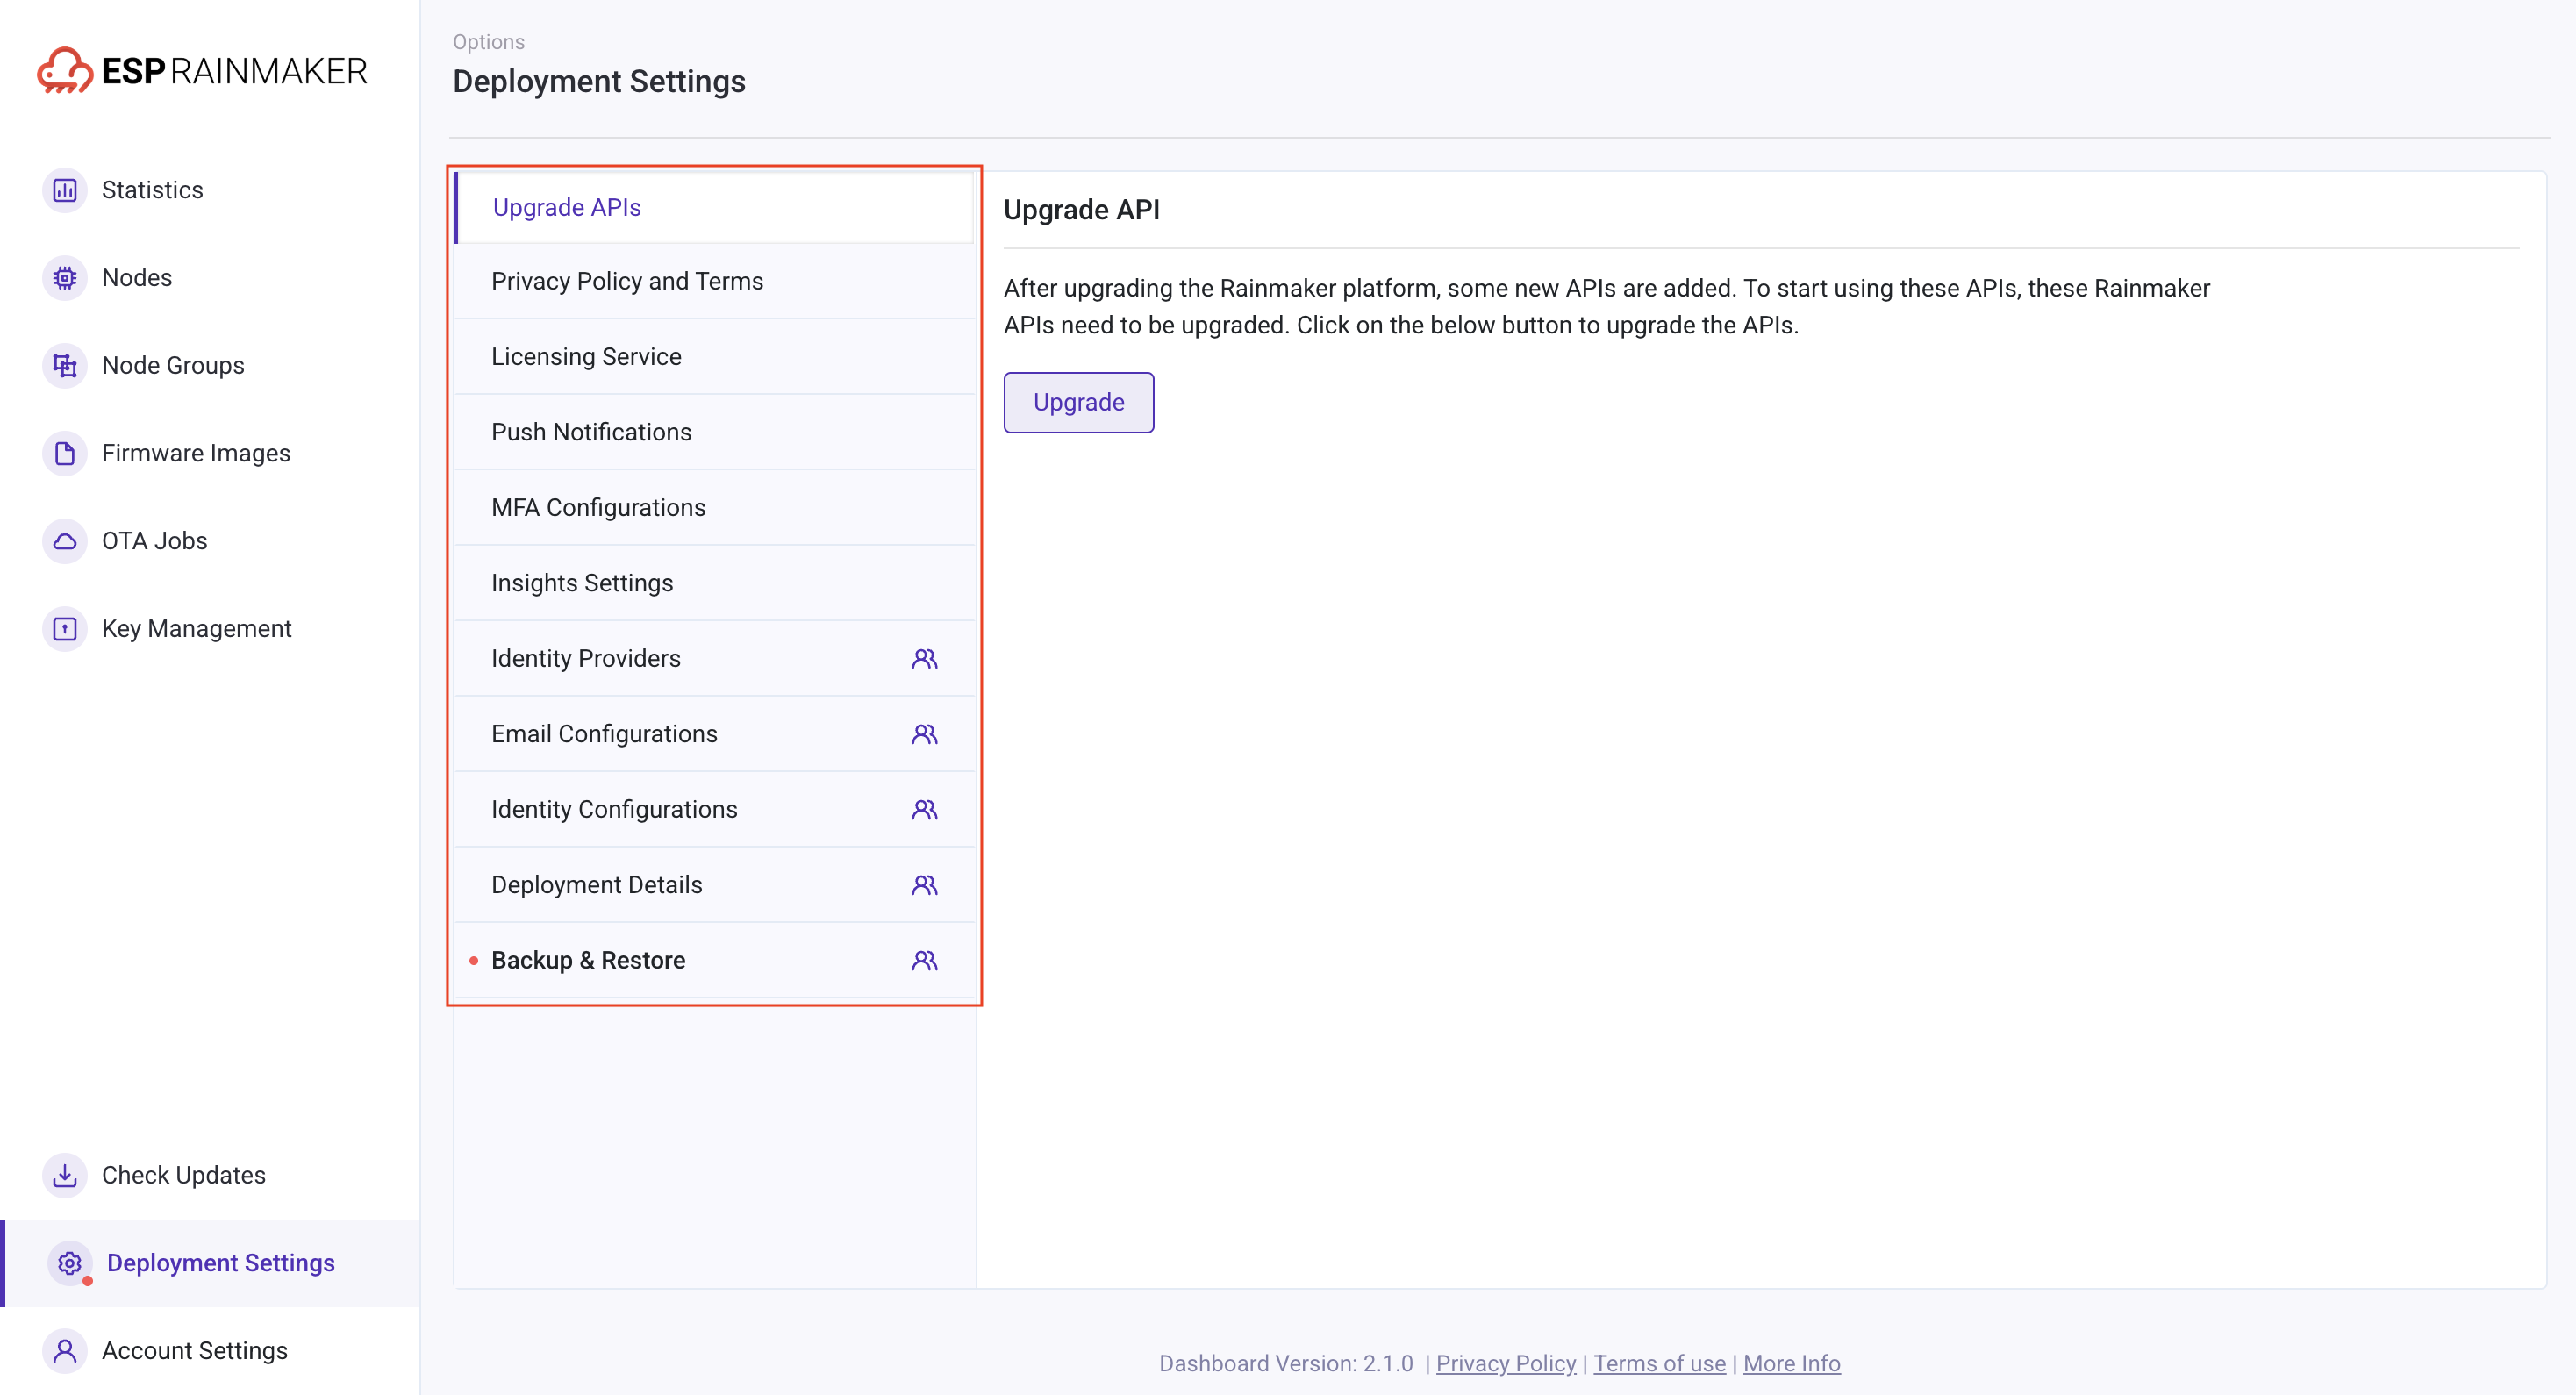Screen dimensions: 2576x1395
Task: Open the MFA Configurations section
Action: pyautogui.click(x=598, y=508)
